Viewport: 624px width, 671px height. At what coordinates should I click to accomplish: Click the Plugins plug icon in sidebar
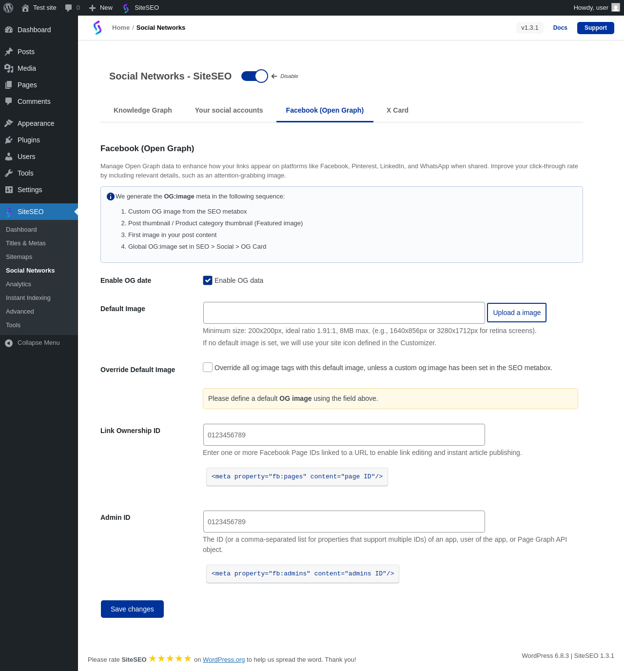(9, 140)
